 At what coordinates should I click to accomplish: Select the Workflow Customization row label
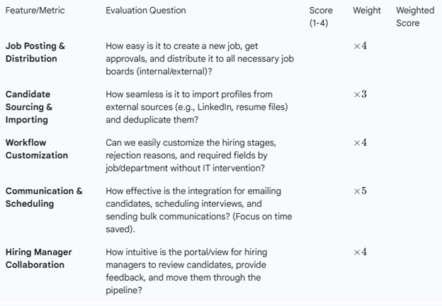[x=37, y=149]
